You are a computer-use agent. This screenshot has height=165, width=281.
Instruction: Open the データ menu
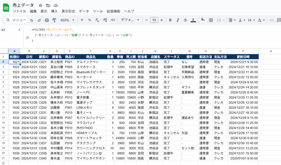[x=84, y=11]
